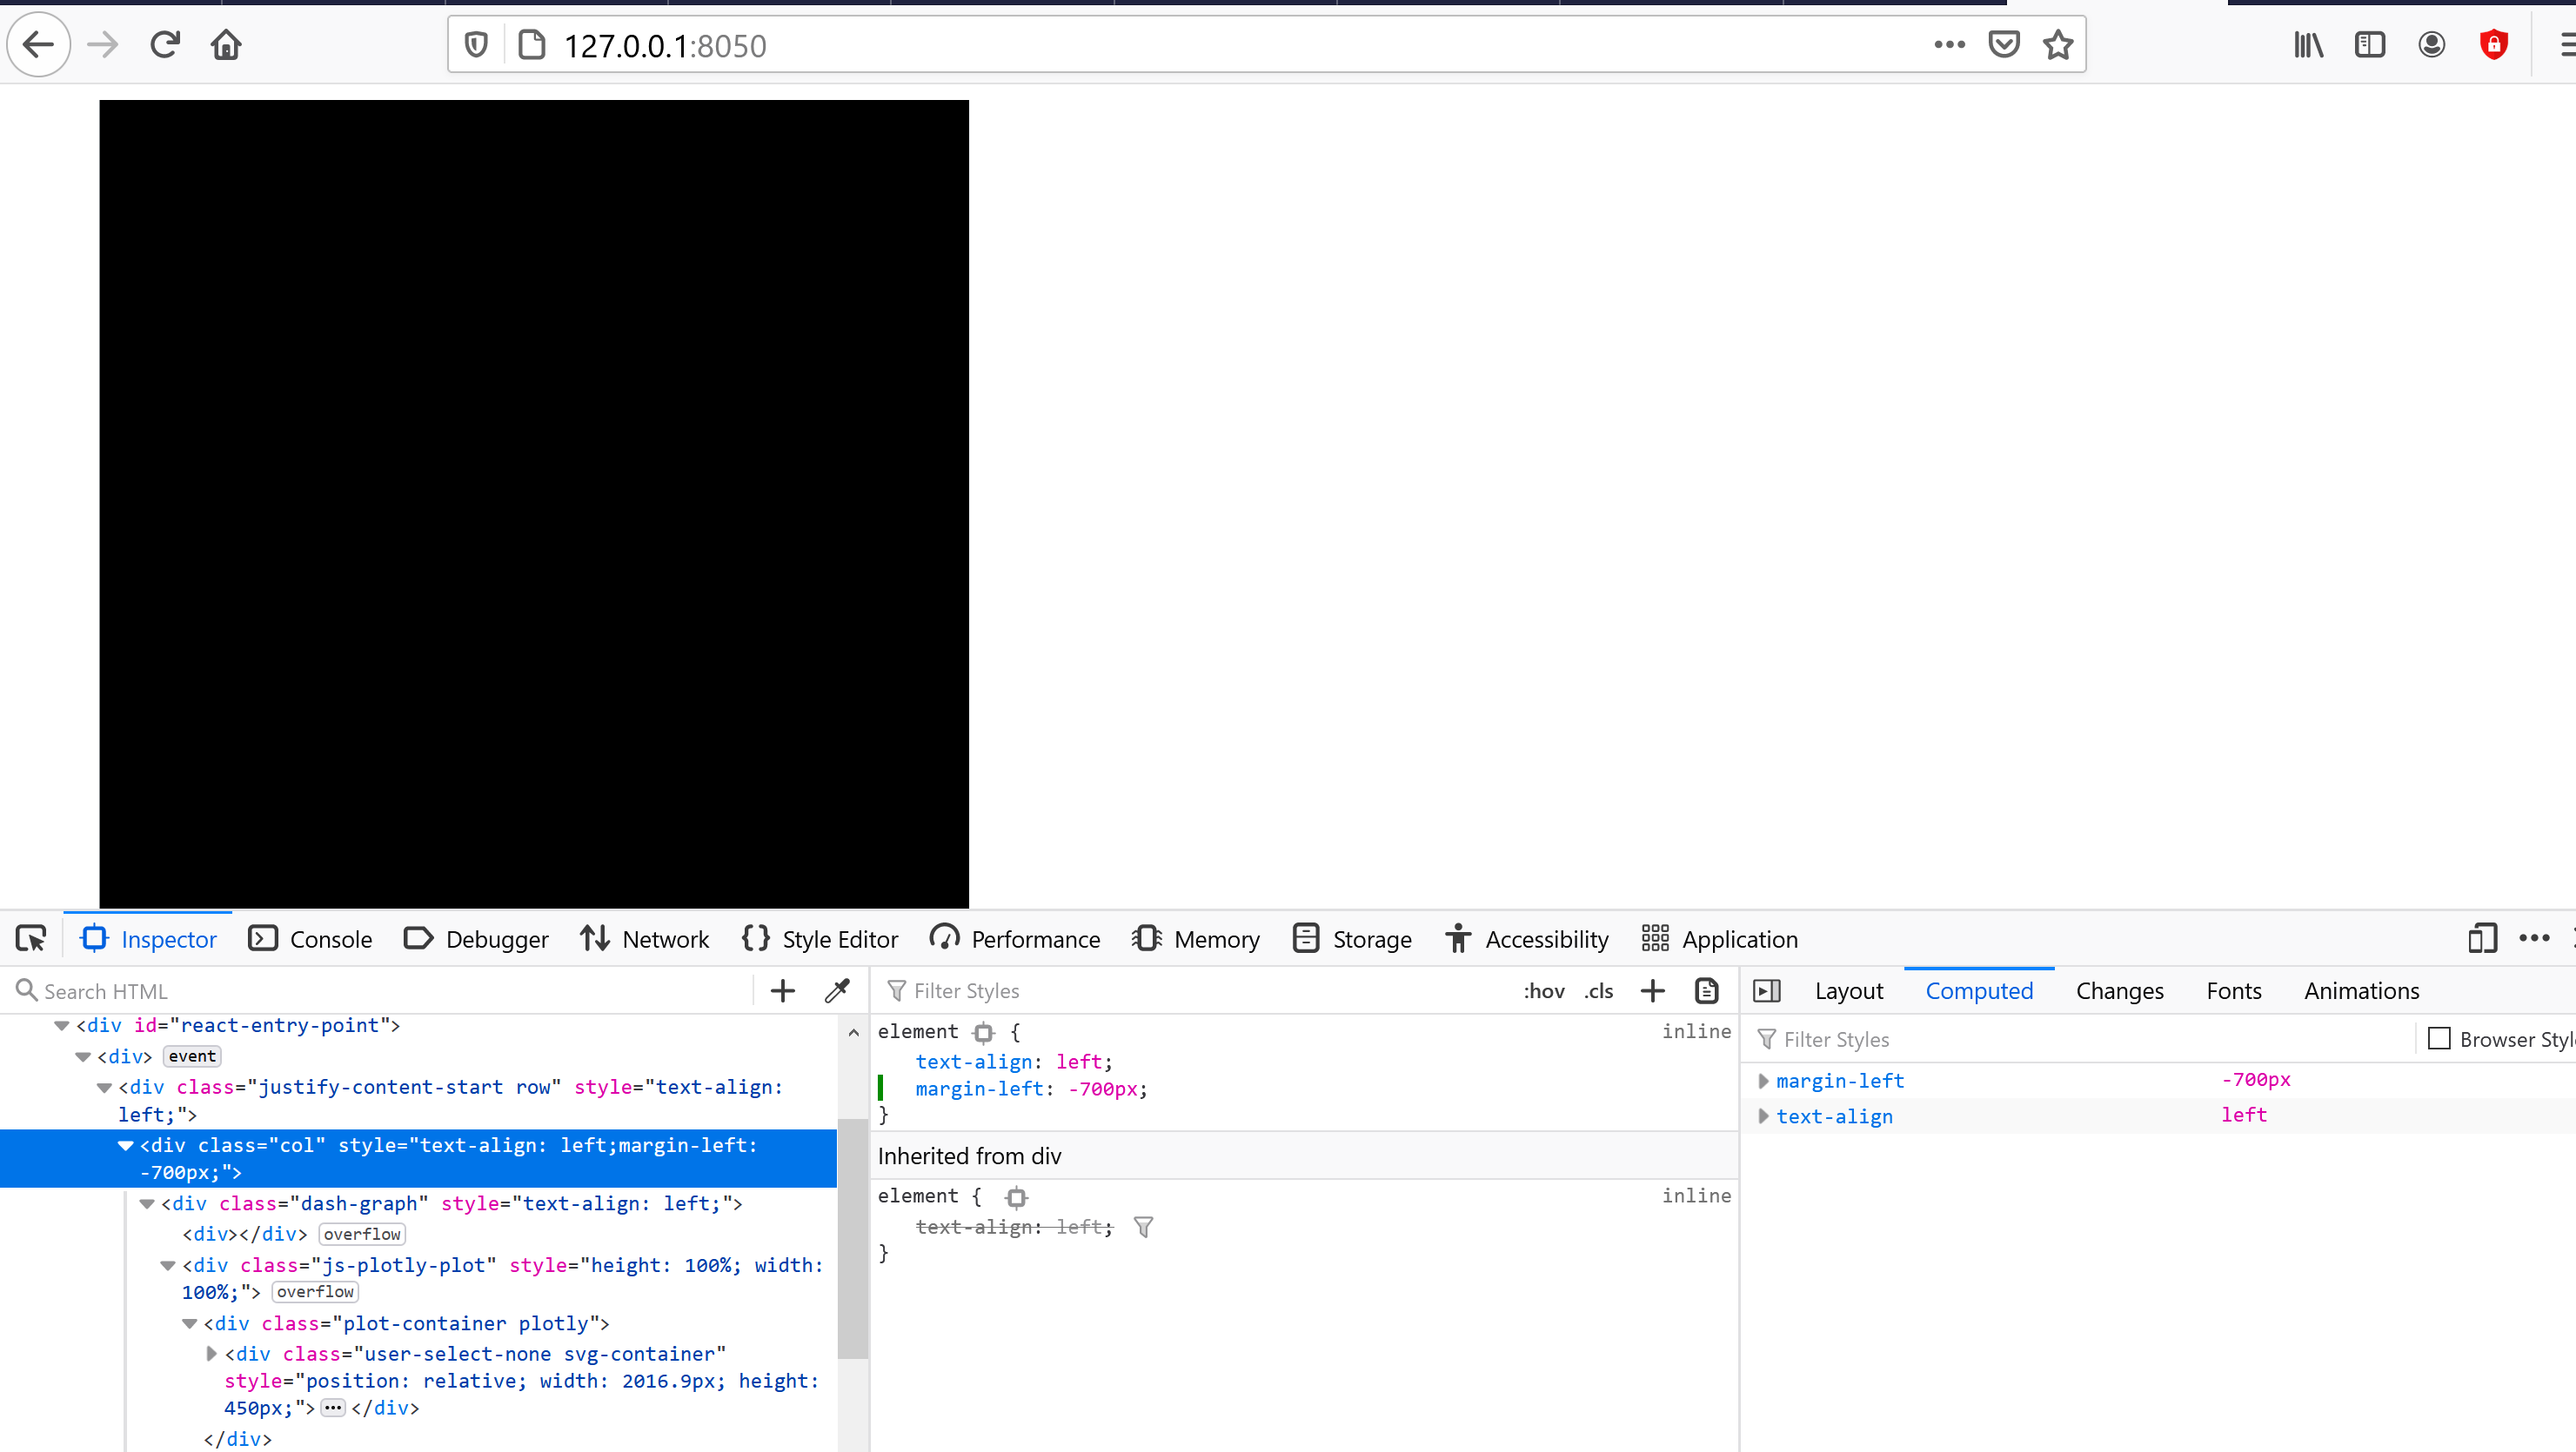Open the responsive design mode icon

(x=2482, y=938)
